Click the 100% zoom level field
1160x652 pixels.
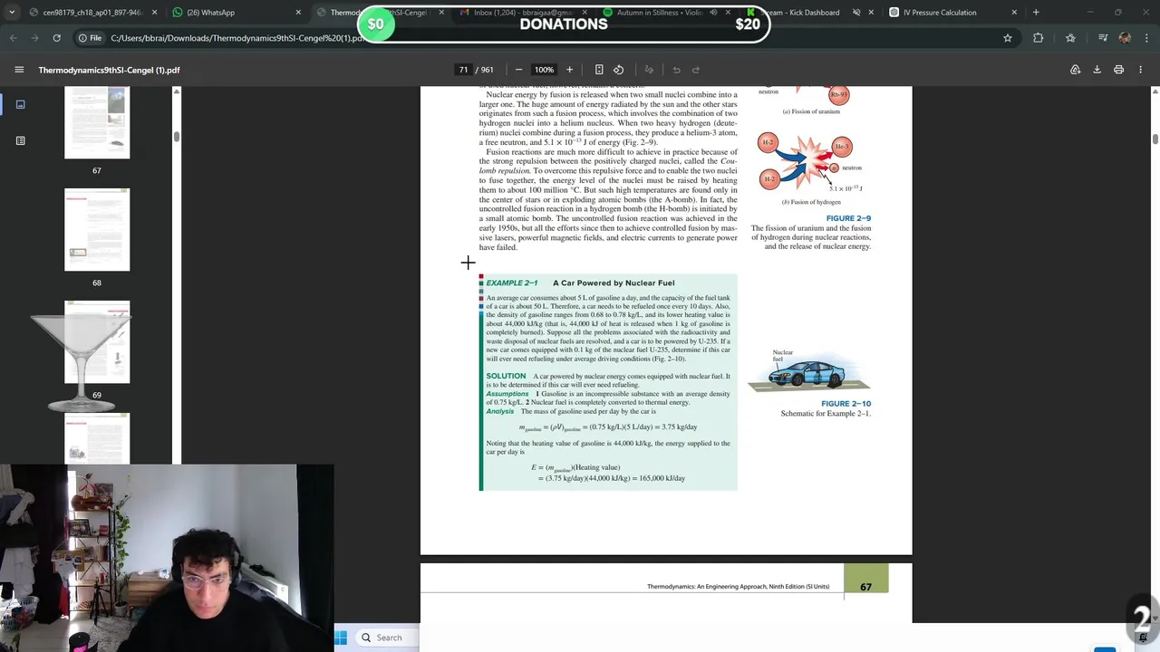coord(544,70)
